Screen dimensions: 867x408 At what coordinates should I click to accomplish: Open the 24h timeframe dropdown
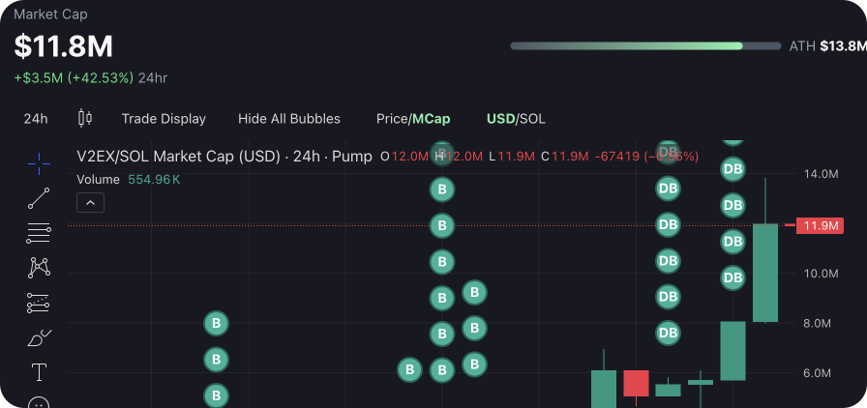(x=36, y=119)
